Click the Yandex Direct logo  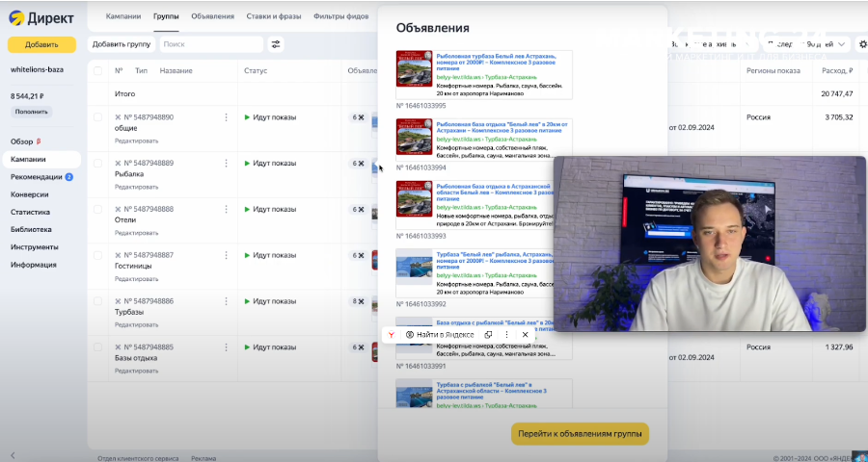41,17
